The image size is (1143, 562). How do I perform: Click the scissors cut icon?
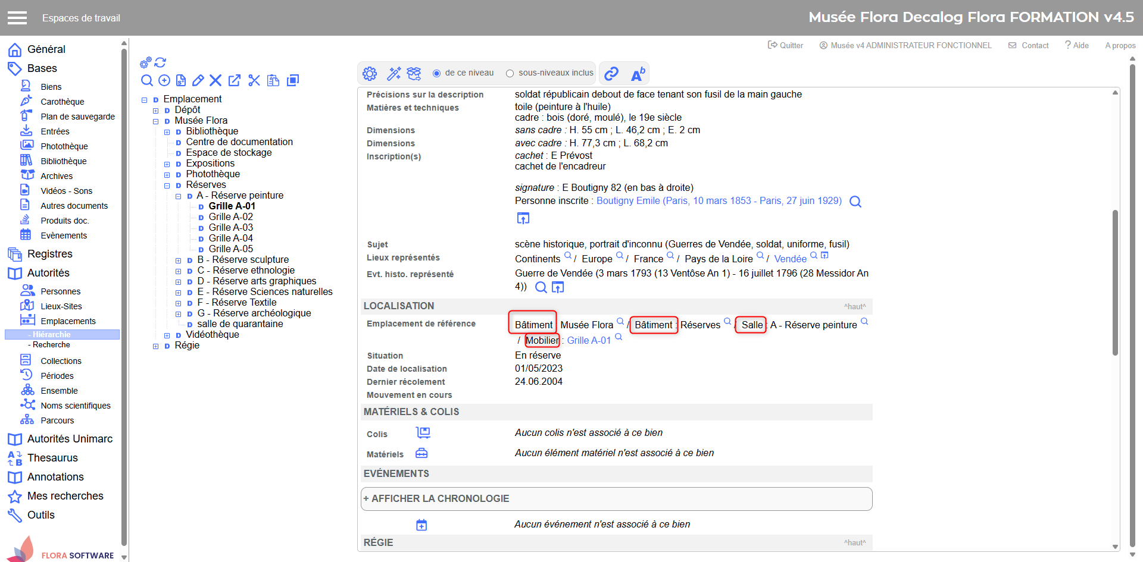point(254,80)
